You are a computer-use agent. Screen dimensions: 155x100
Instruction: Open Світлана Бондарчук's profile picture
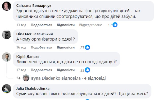pyautogui.click(x=7, y=6)
